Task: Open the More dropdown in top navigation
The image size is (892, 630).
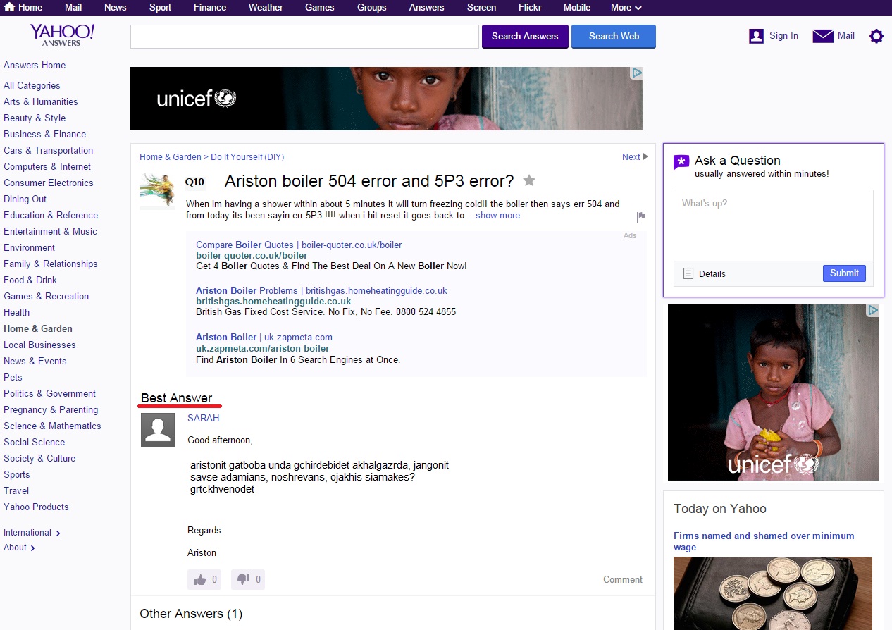Action: 626,7
